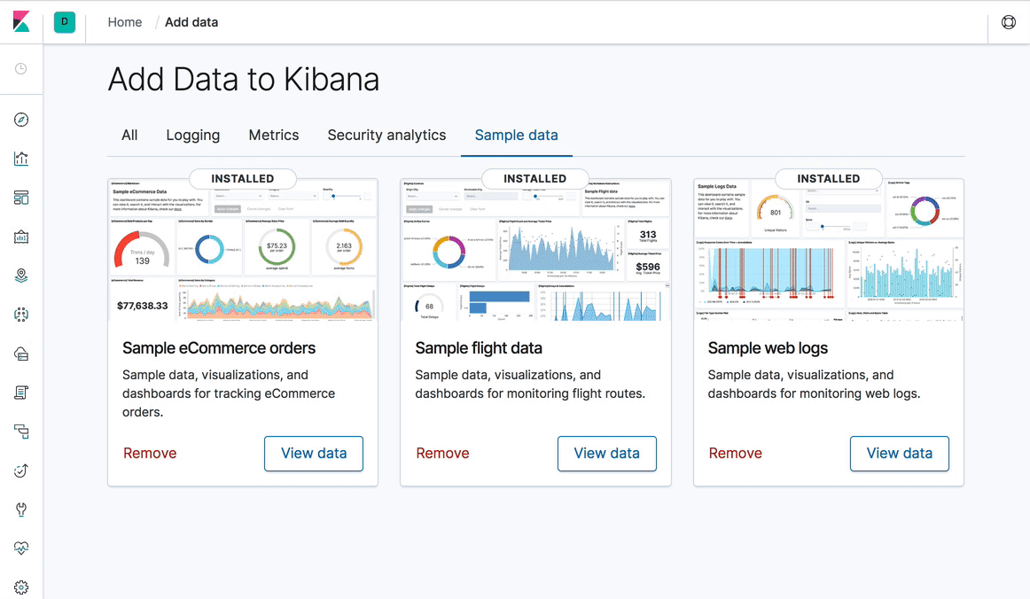Open the Maps pin icon
This screenshot has height=599, width=1030.
[21, 275]
